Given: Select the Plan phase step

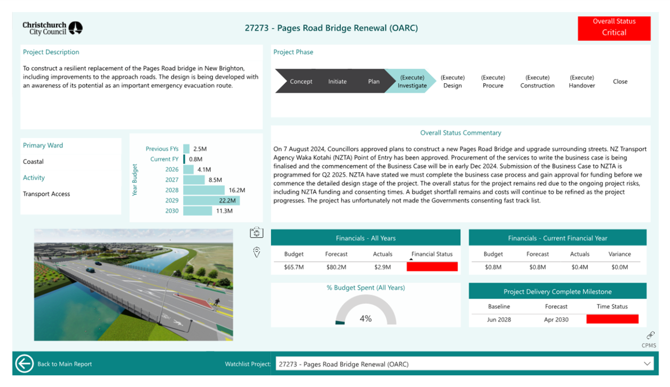Looking at the screenshot, I should pyautogui.click(x=374, y=82).
